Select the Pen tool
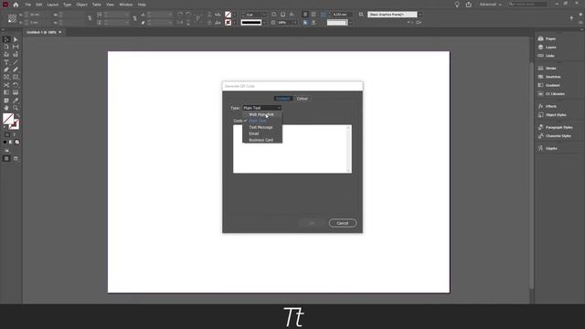This screenshot has height=329, width=585. 6,69
